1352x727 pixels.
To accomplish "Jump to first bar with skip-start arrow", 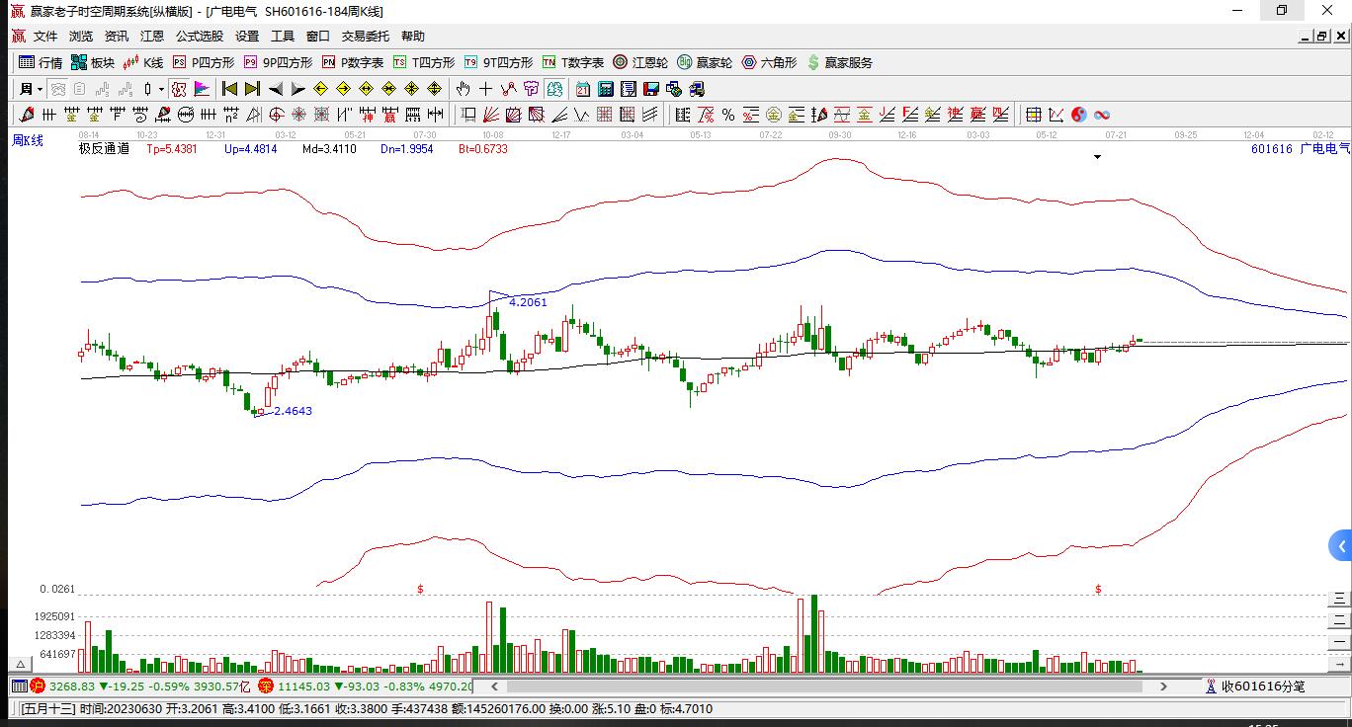I will (x=229, y=89).
